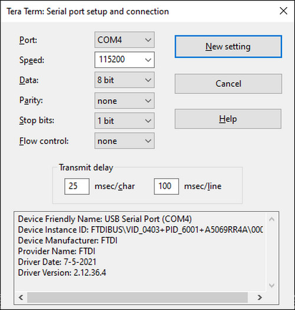Open Help for serial port setup
This screenshot has height=310, width=295.
228,119
